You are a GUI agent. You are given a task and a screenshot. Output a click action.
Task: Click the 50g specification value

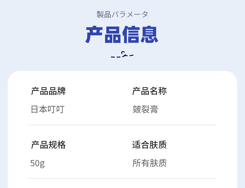point(38,163)
